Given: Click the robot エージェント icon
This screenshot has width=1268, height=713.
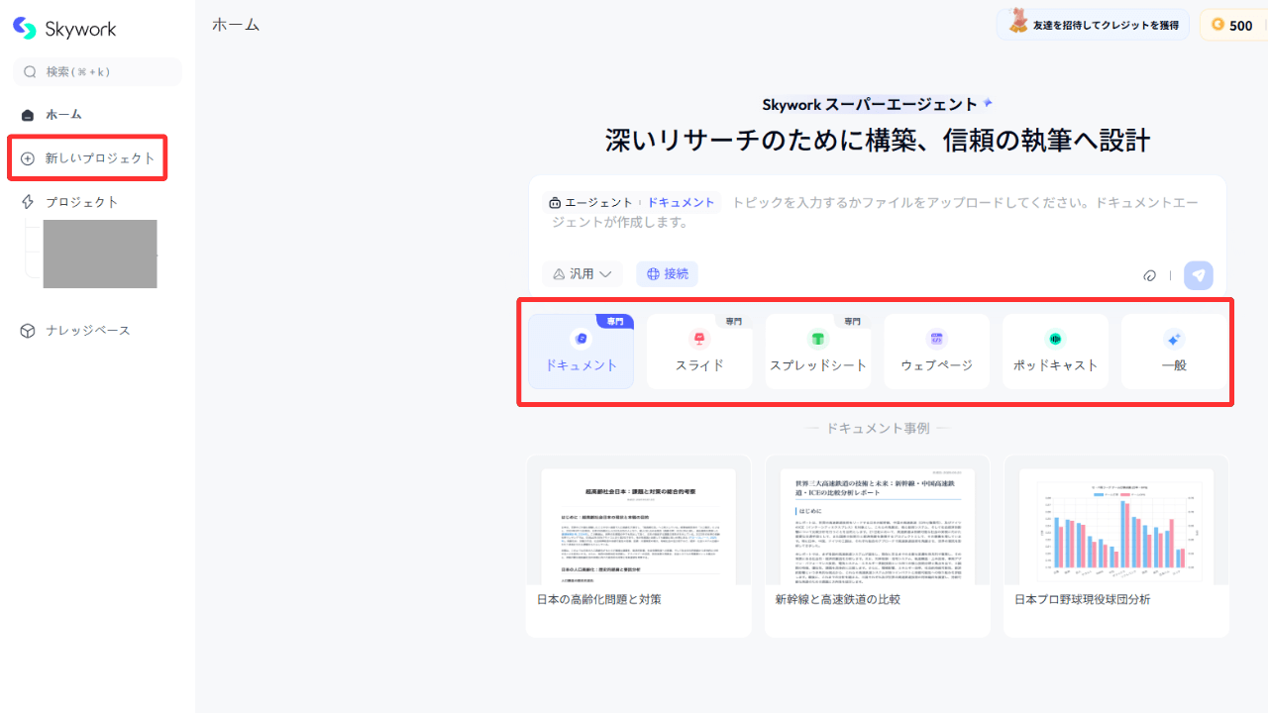Looking at the screenshot, I should tap(555, 203).
